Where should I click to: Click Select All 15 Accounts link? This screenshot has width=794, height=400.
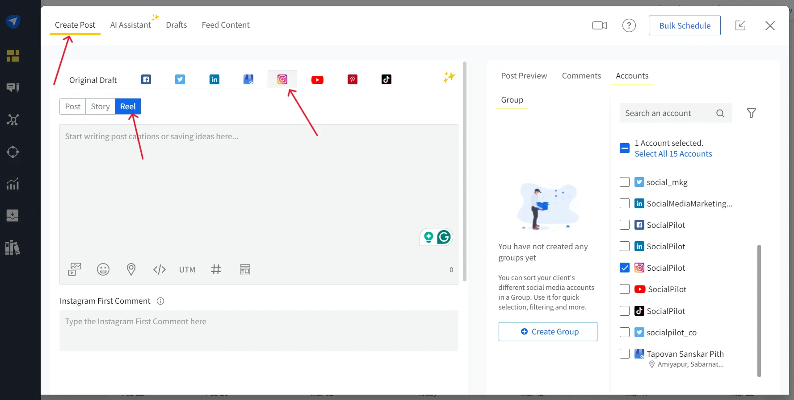click(x=673, y=154)
